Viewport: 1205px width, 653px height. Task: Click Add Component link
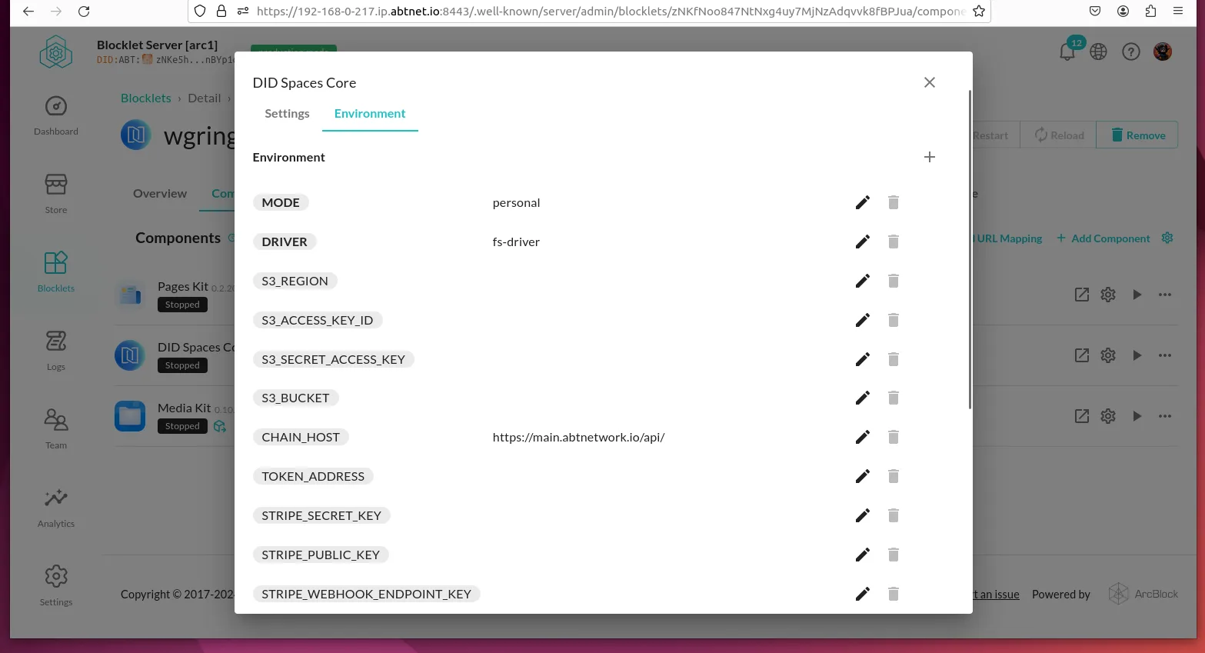tap(1103, 238)
